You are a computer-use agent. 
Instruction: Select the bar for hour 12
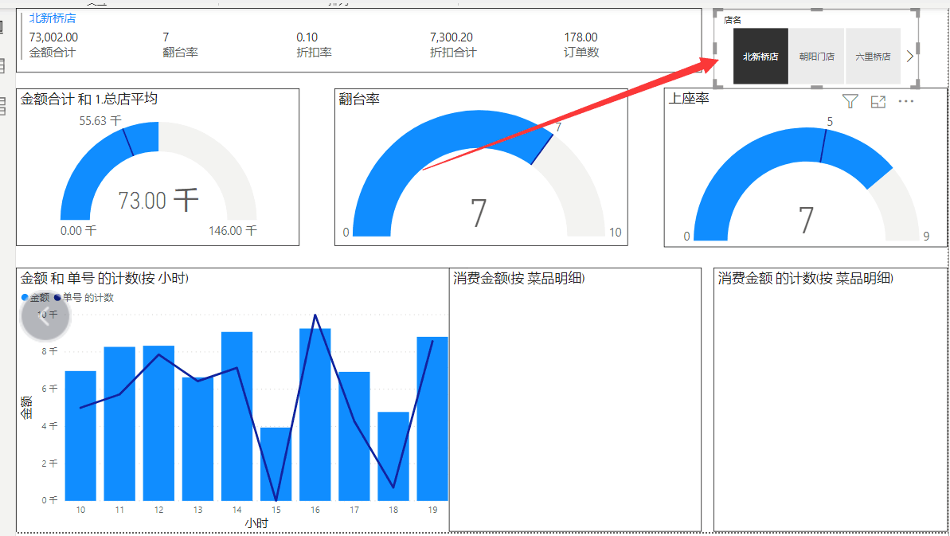coord(158,424)
